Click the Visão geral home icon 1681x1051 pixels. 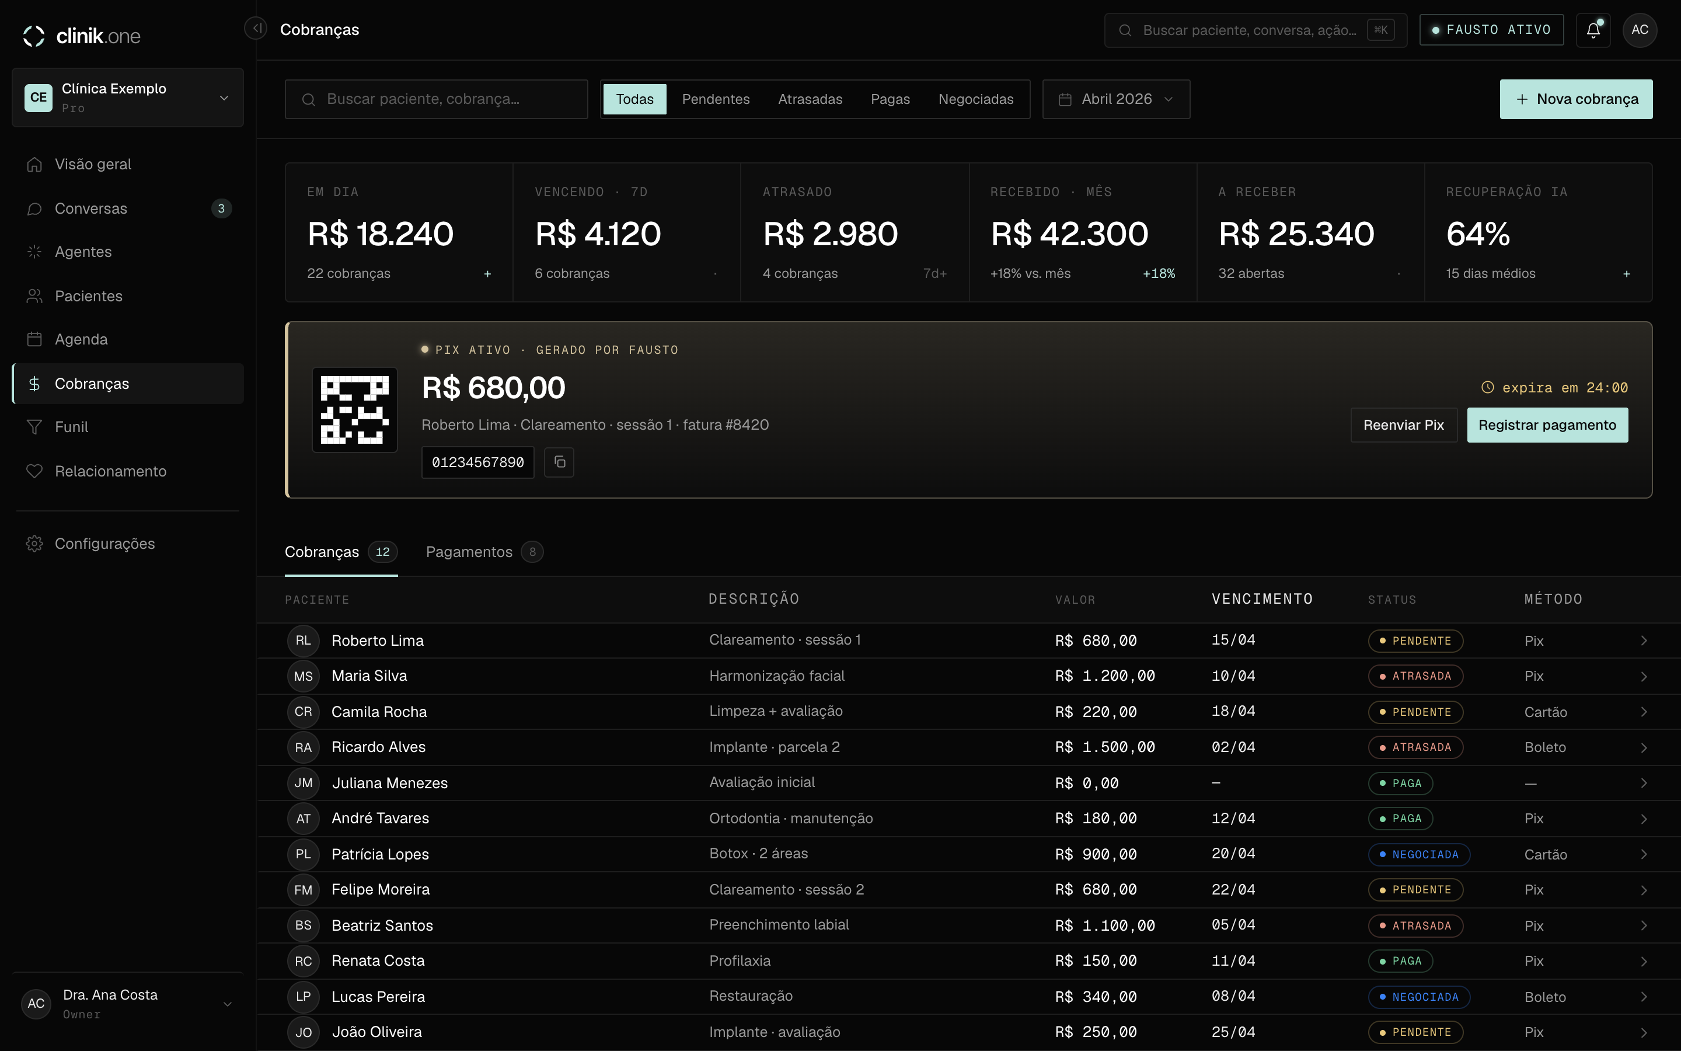[x=34, y=165]
